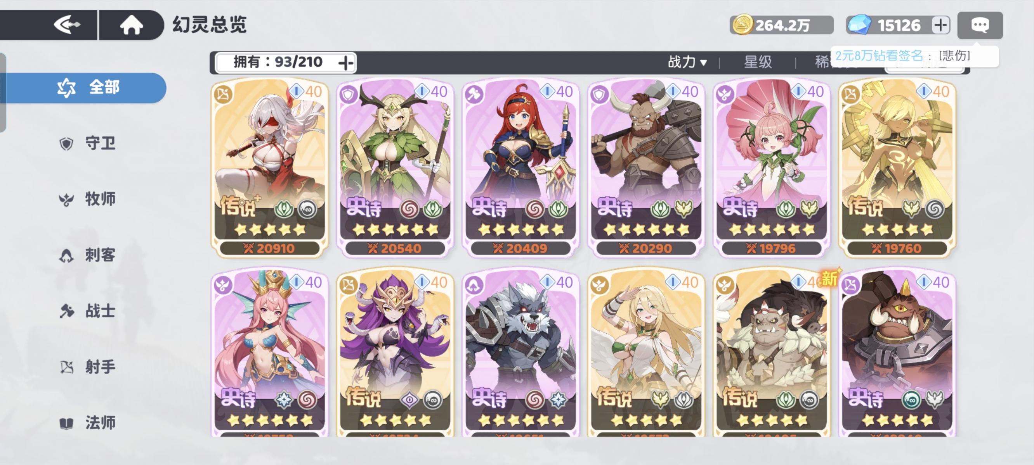Image resolution: width=1034 pixels, height=465 pixels.
Task: Tap the back arrow icon
Action: coord(67,25)
